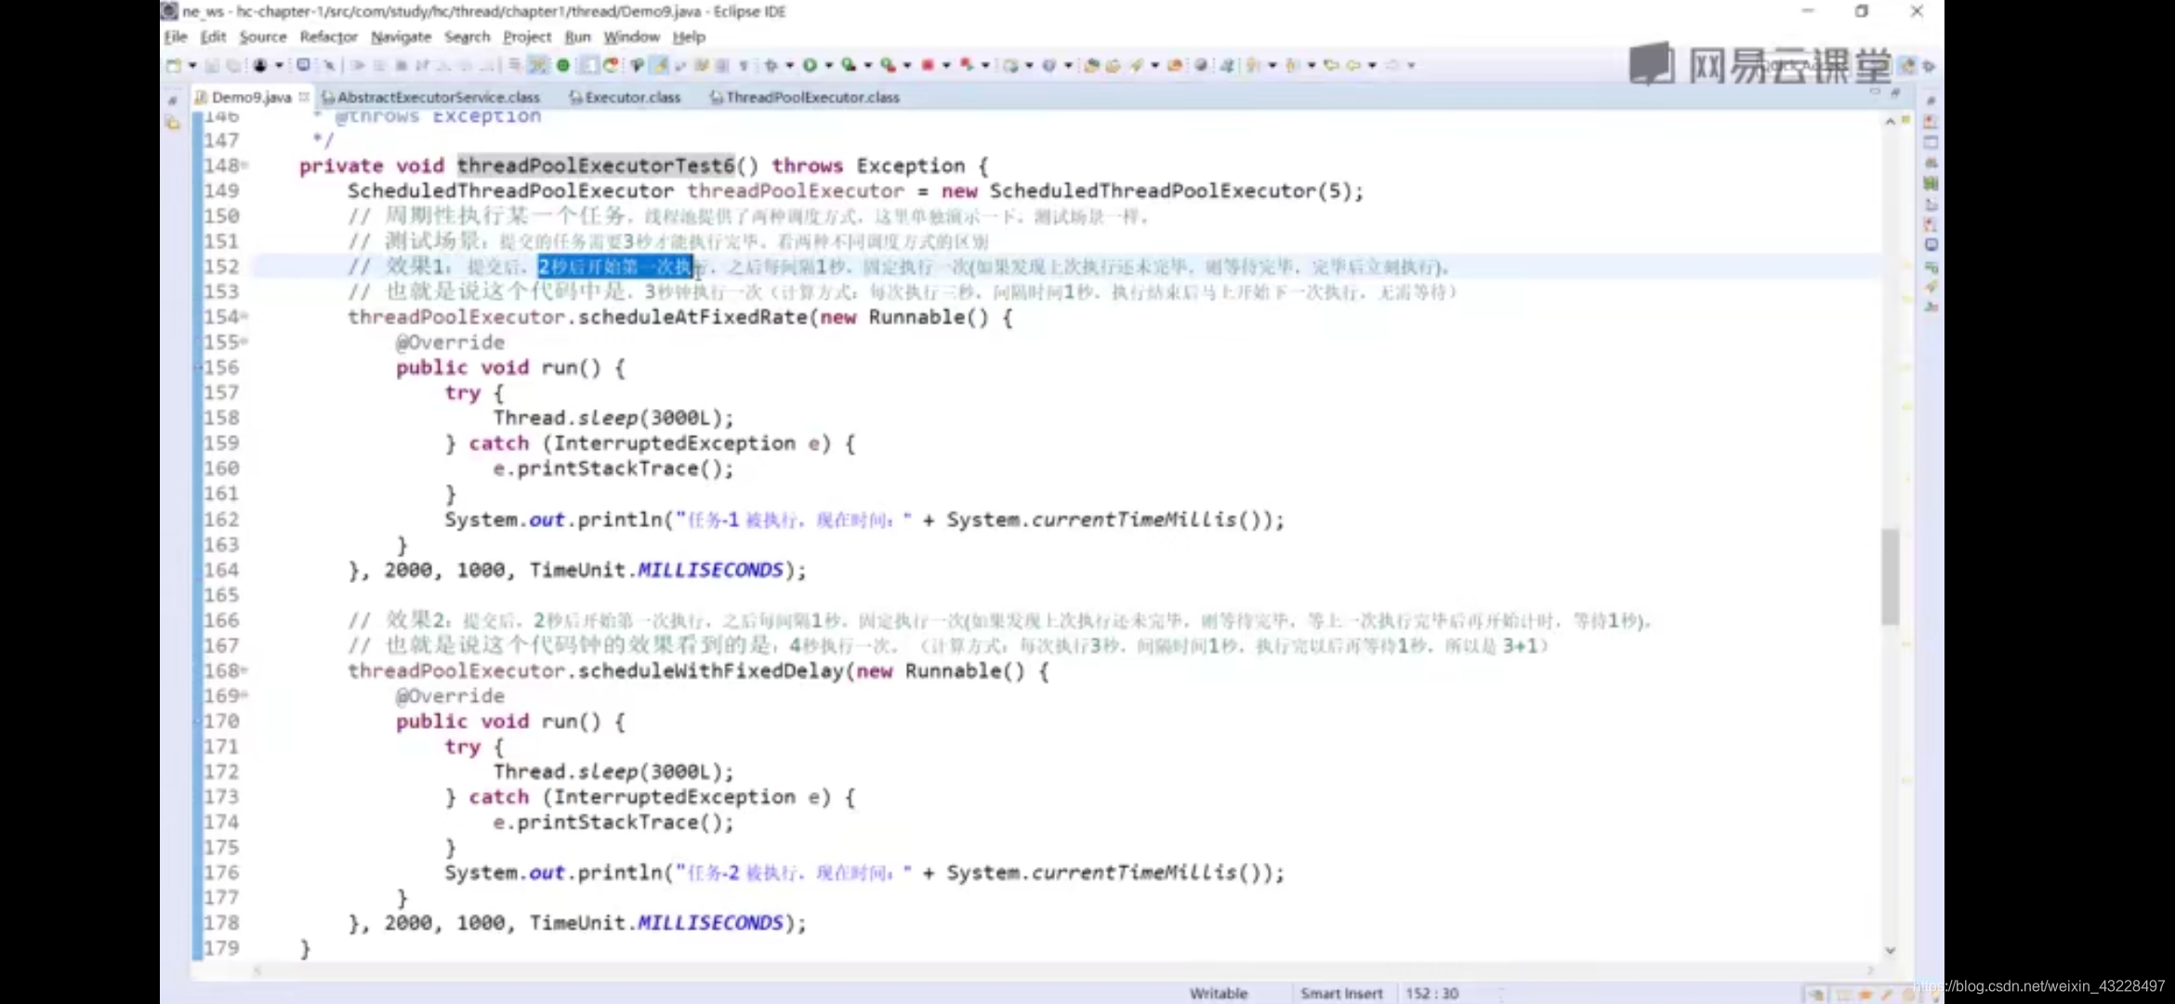Screen dimensions: 2175x1004
Task: Open the dropdown arrow next to Debug
Action: [789, 65]
